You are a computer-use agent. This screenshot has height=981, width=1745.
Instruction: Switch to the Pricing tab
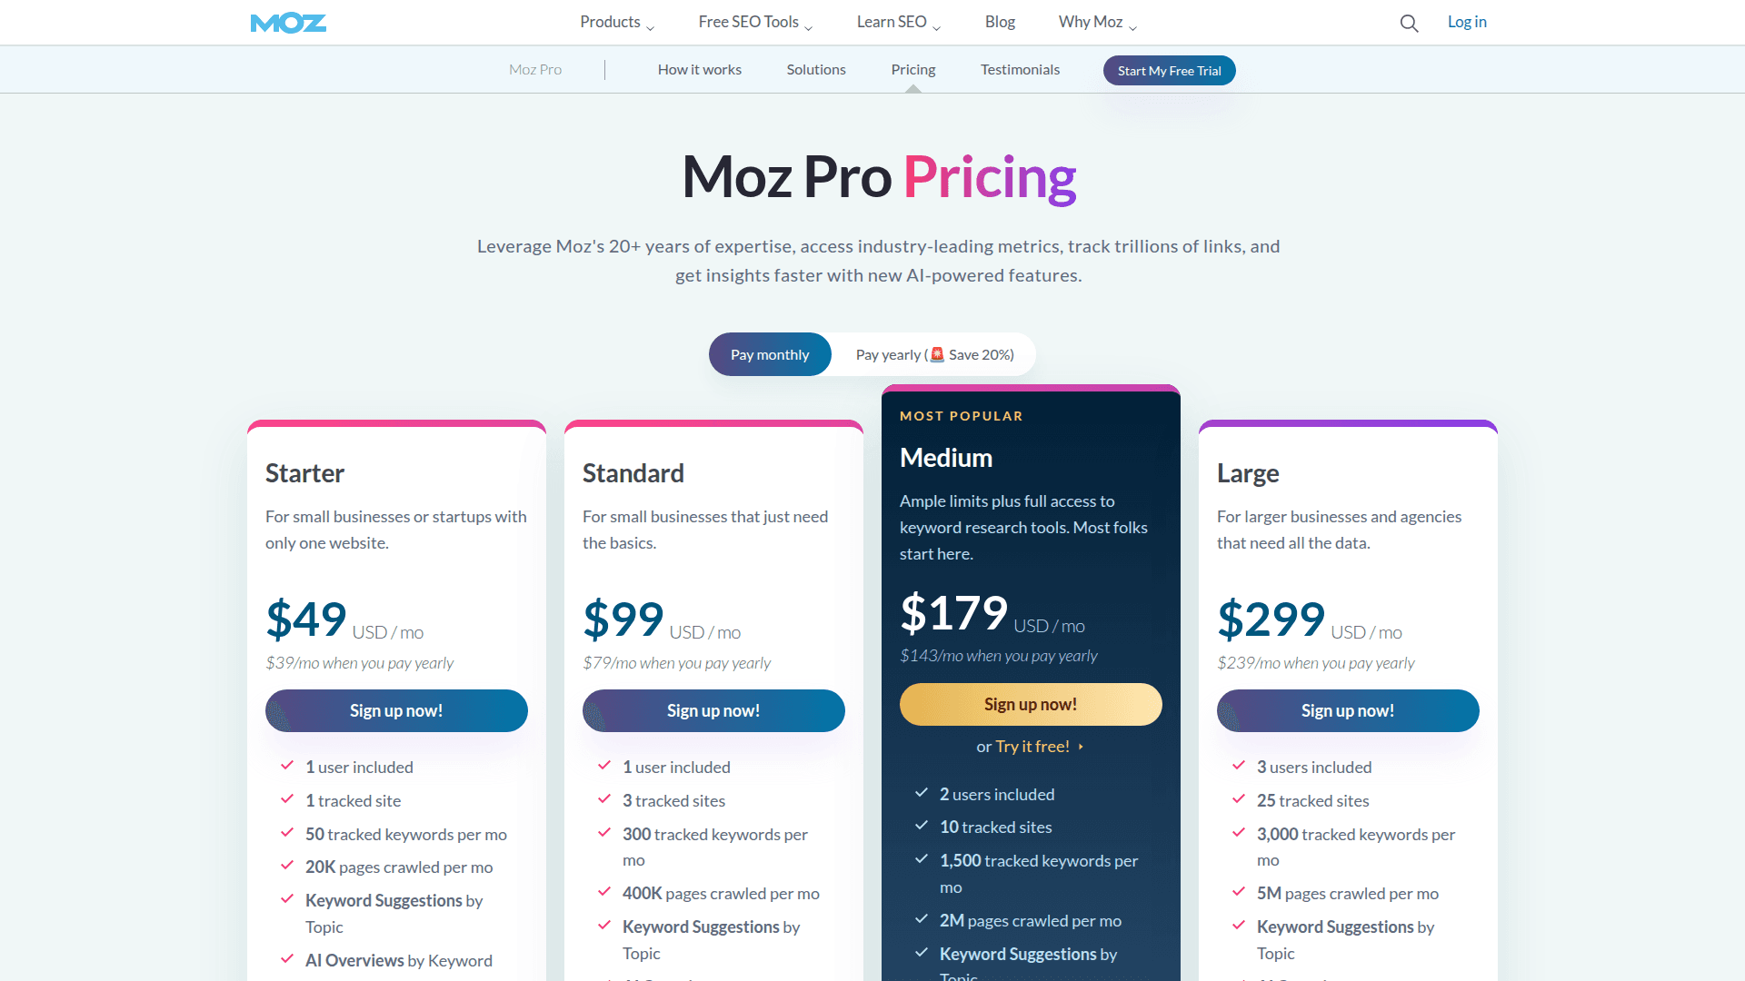(x=912, y=69)
